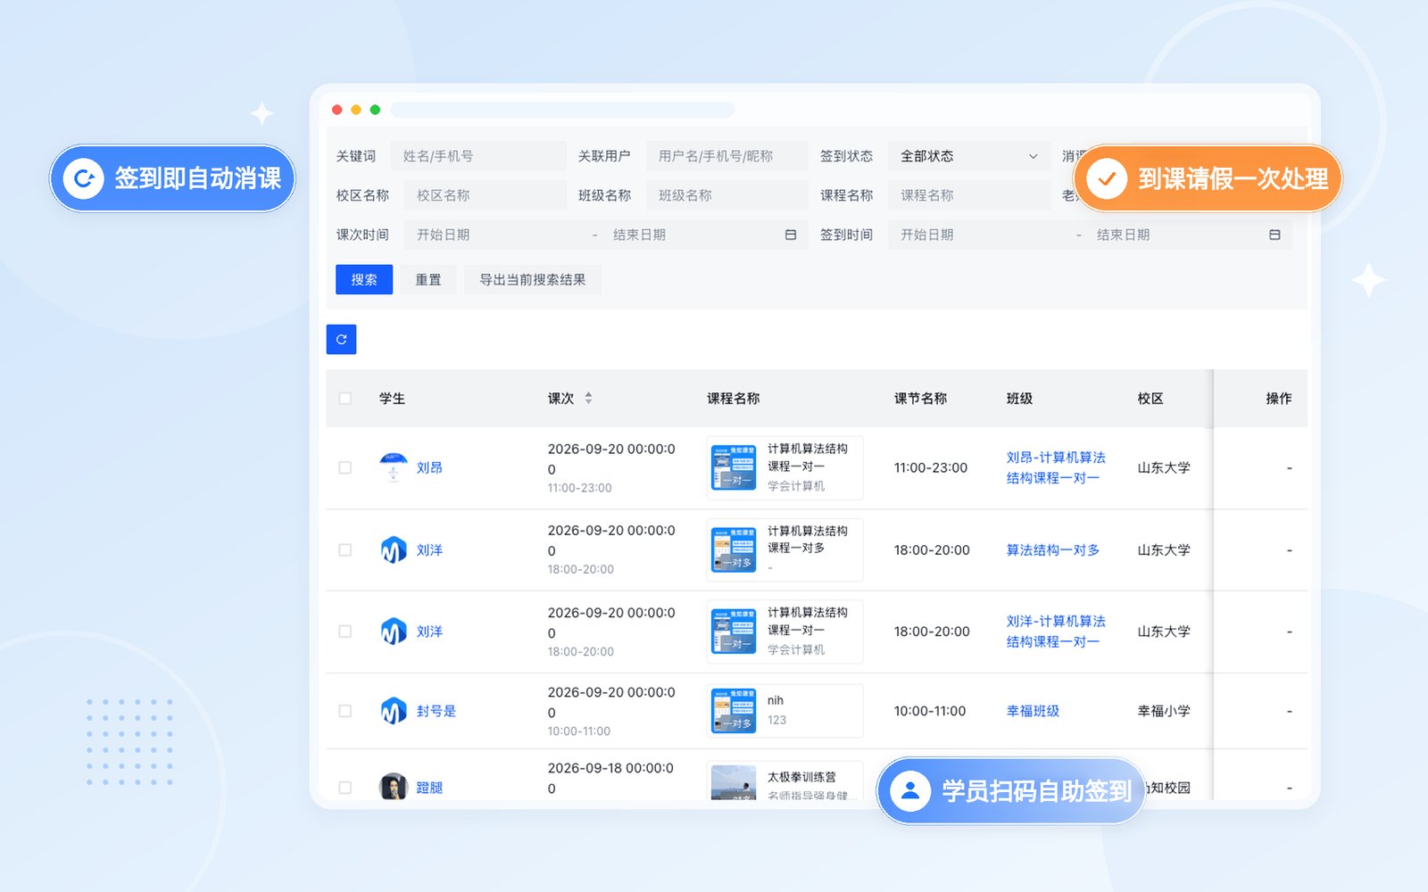
Task: Focus the 班级名称 input field
Action: pyautogui.click(x=726, y=195)
